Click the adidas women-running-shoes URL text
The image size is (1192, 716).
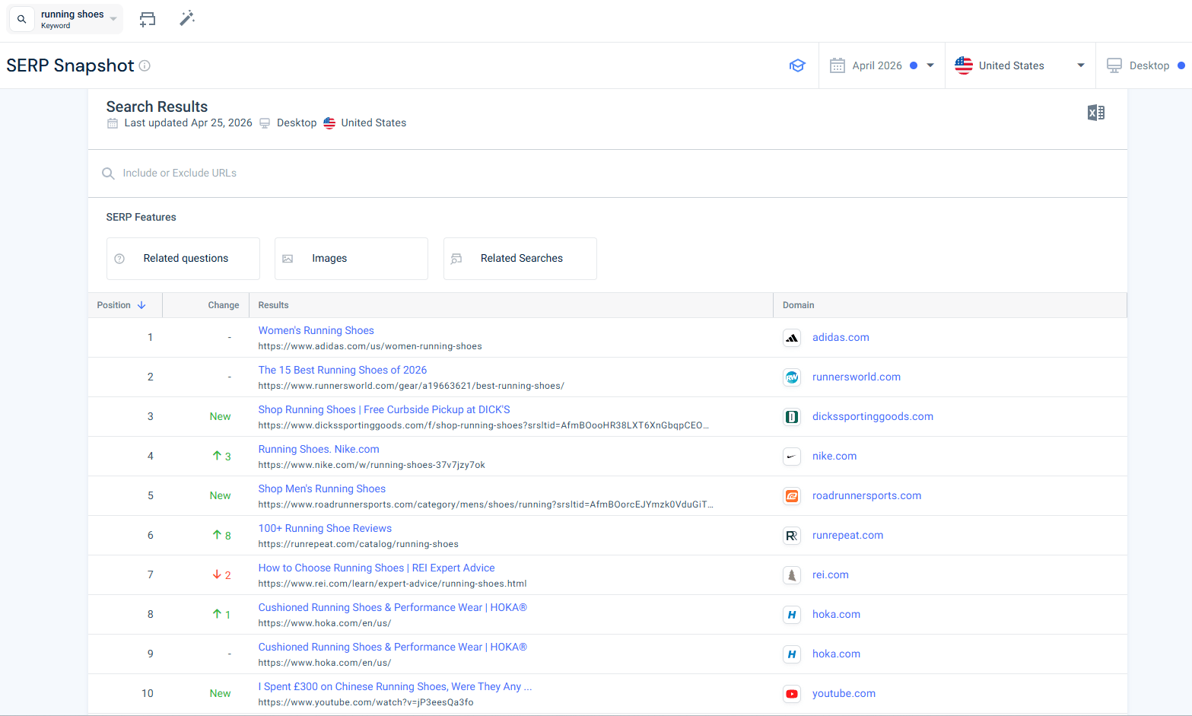pyautogui.click(x=370, y=346)
